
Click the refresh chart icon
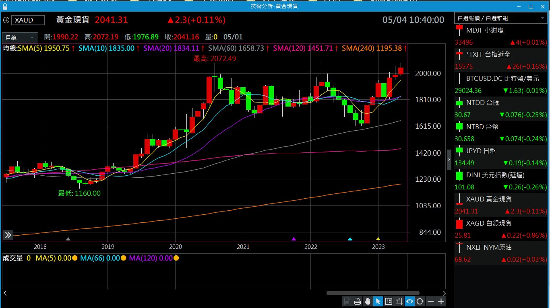[x=420, y=302]
